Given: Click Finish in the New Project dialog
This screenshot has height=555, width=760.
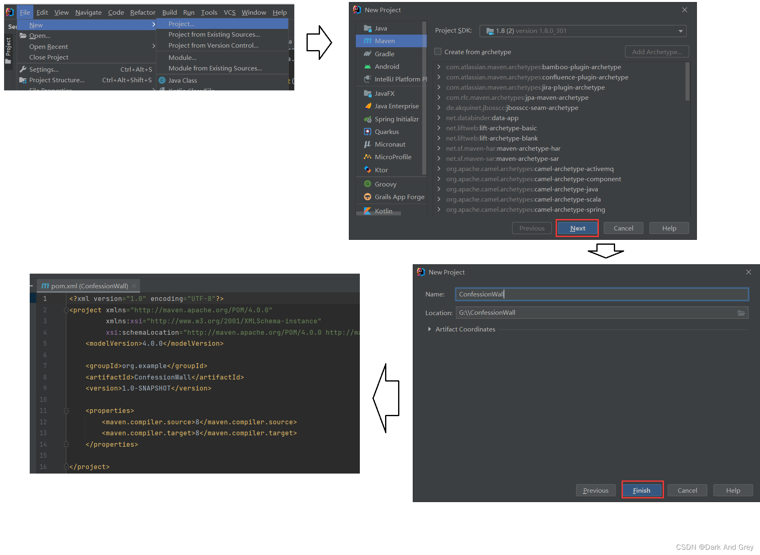Looking at the screenshot, I should (x=642, y=490).
